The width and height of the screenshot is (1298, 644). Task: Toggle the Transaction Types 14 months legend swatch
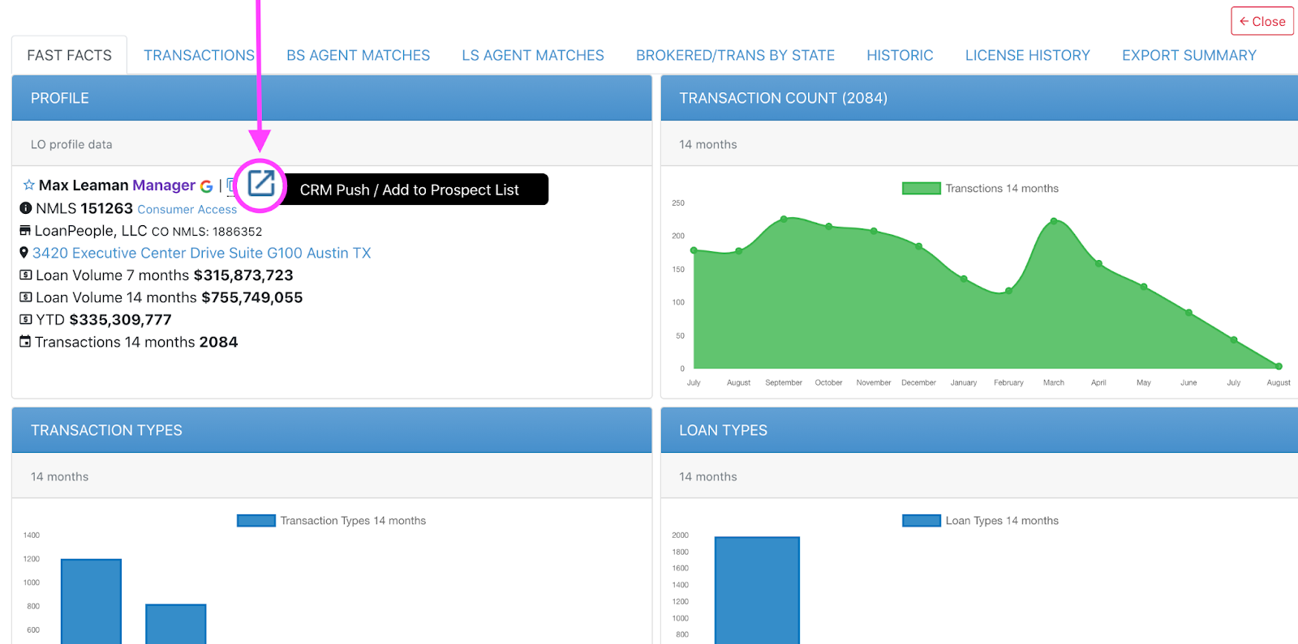tap(256, 520)
